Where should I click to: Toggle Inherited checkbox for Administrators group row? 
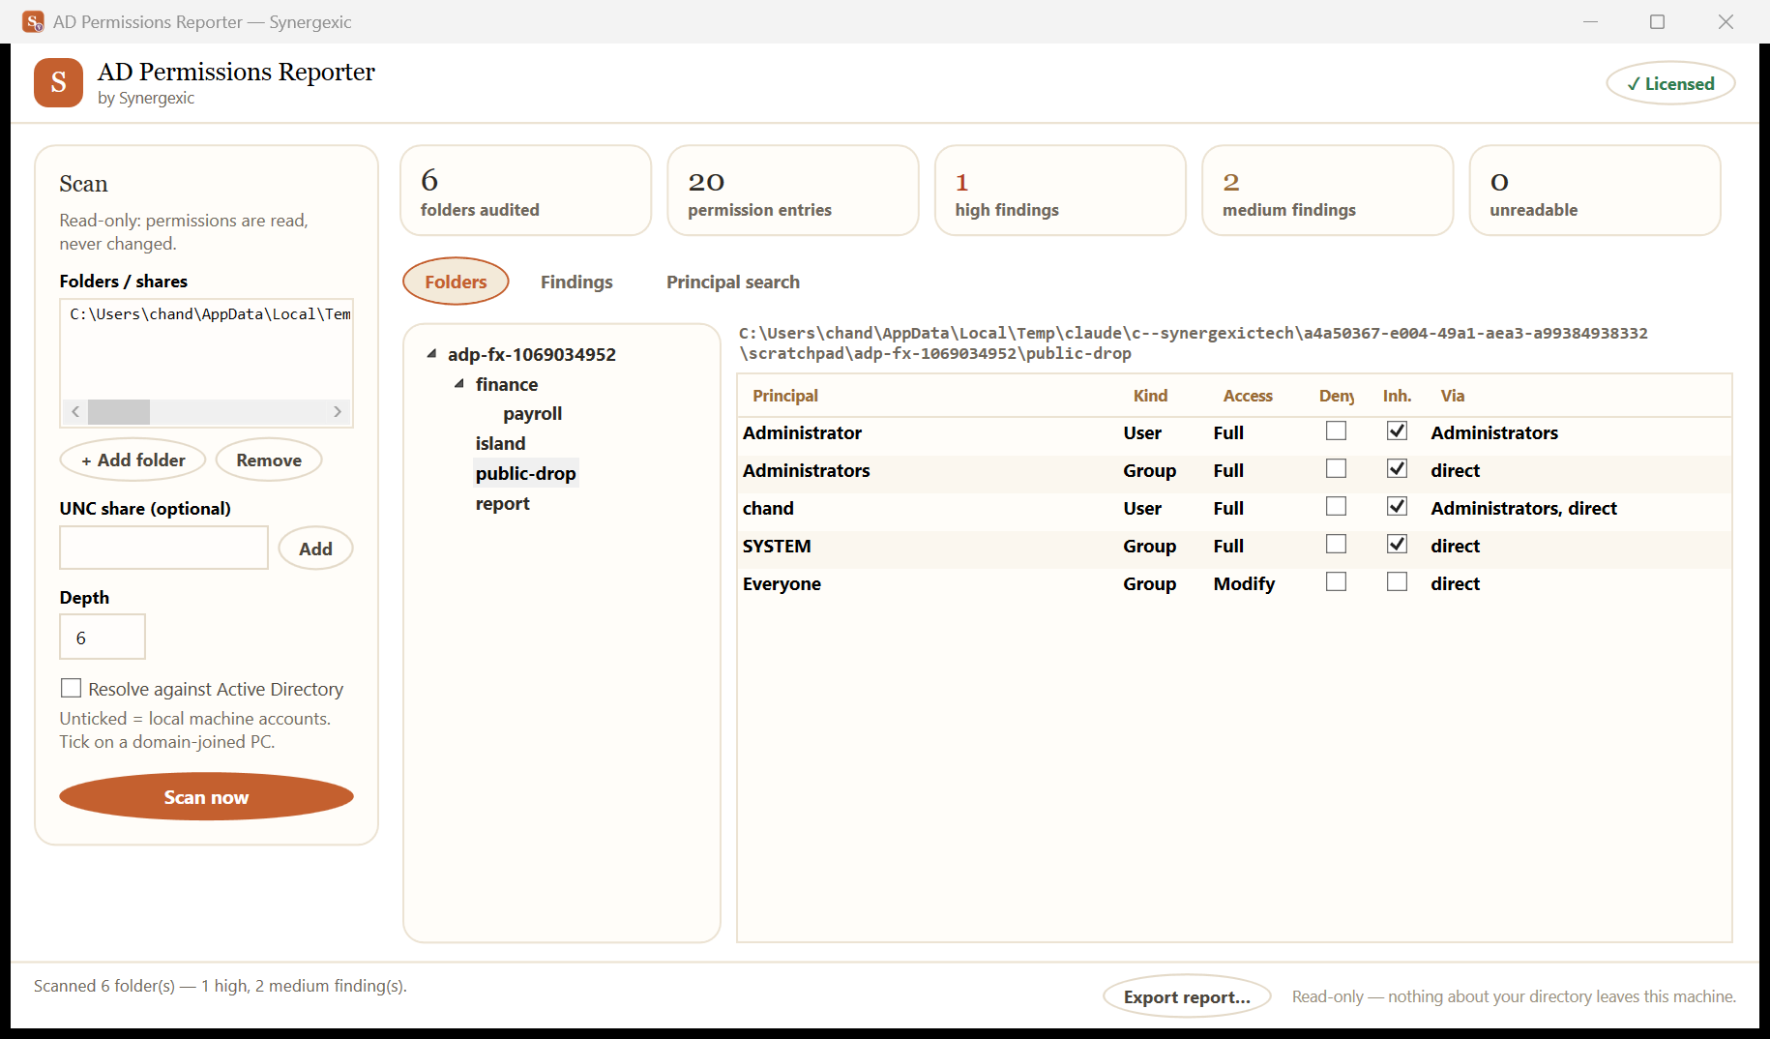tap(1397, 469)
